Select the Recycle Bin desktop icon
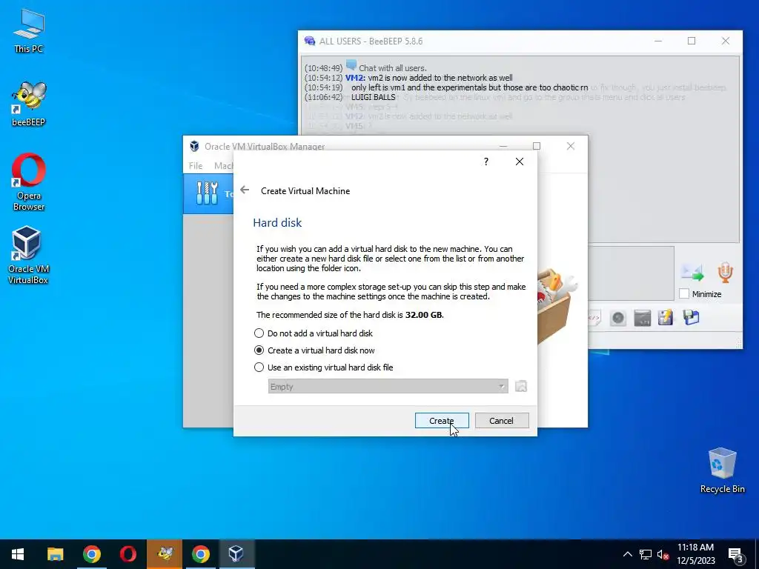759x569 pixels. click(722, 470)
